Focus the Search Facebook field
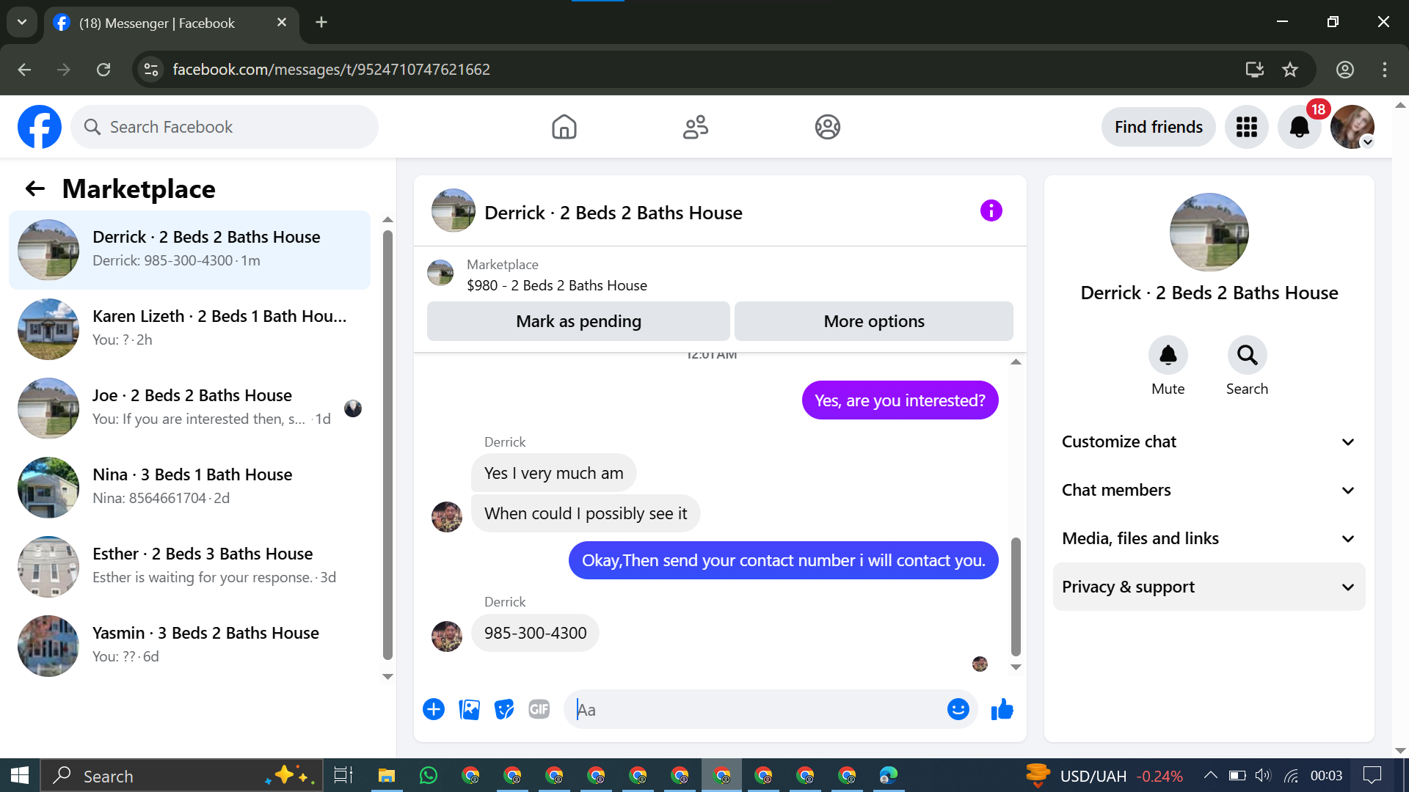The image size is (1409, 792). 225,127
